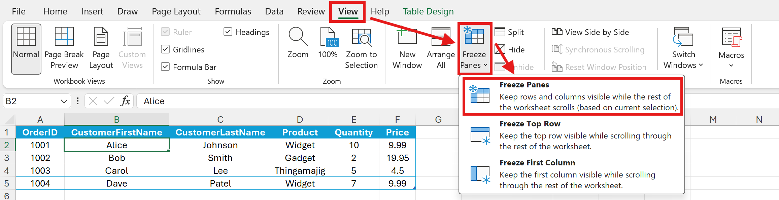This screenshot has height=200, width=779.
Task: Expand the Name Box dropdown arrow
Action: click(64, 101)
